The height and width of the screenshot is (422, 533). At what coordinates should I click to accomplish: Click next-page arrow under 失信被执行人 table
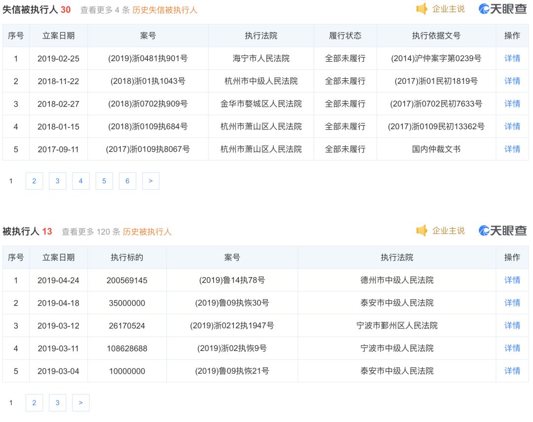pyautogui.click(x=151, y=181)
